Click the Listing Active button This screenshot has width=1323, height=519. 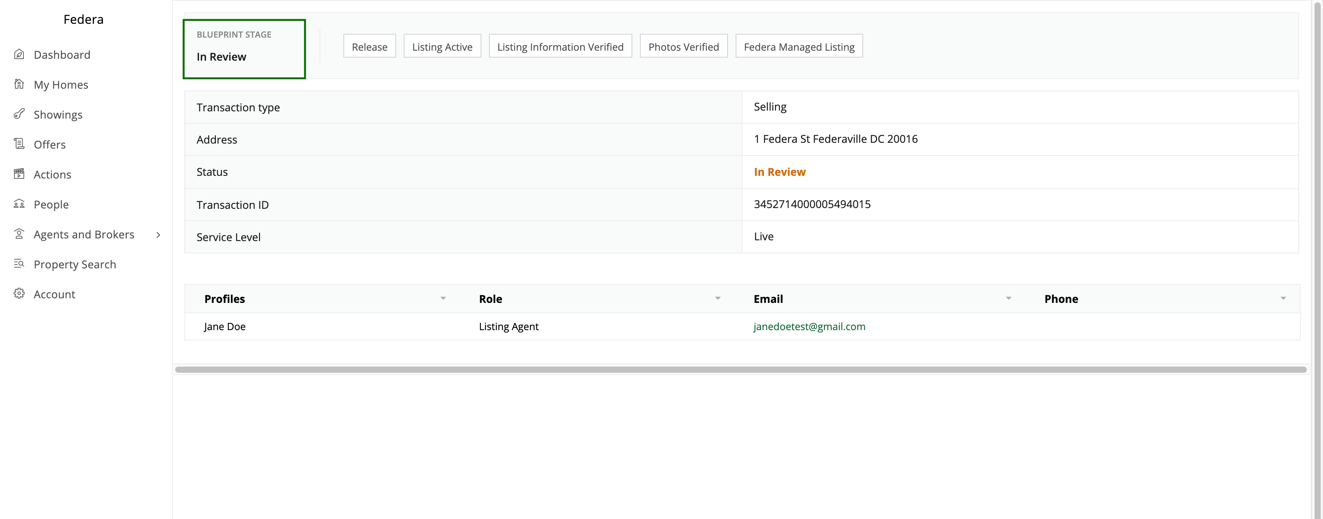[442, 46]
